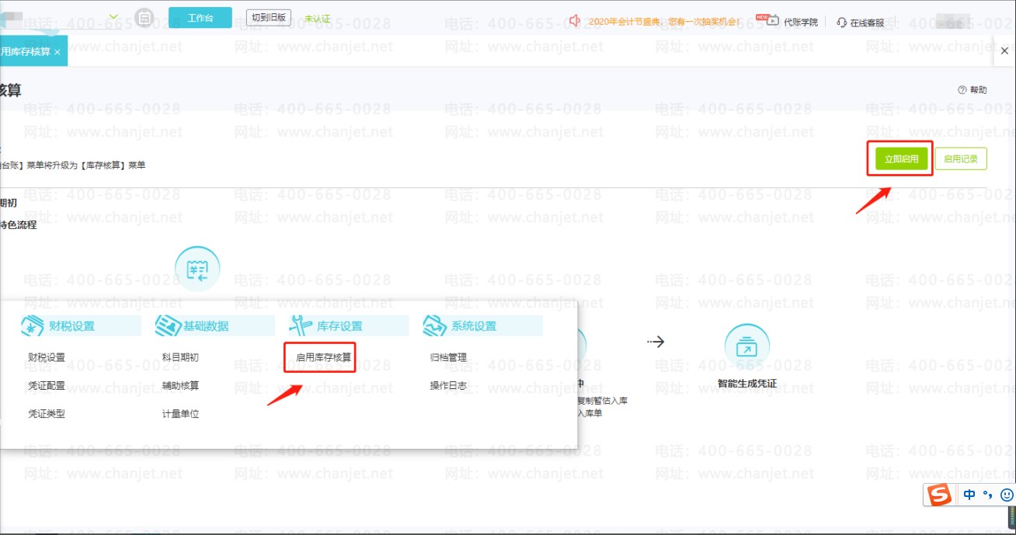
Task: Click the Sogou emoji smiley icon
Action: pos(1007,495)
